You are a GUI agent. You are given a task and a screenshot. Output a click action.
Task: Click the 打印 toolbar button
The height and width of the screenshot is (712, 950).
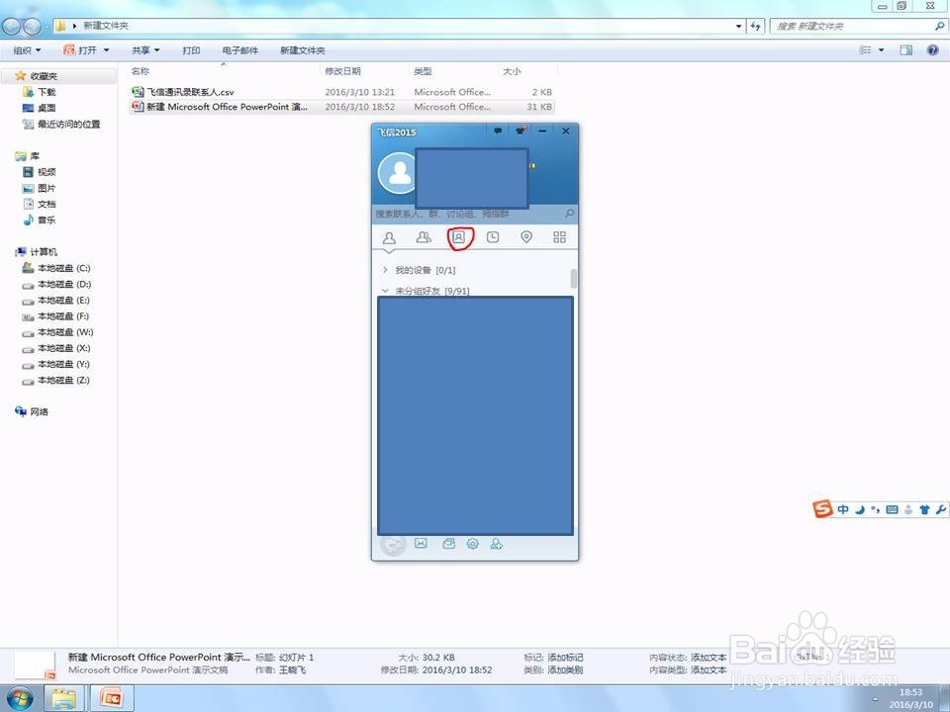coord(191,50)
